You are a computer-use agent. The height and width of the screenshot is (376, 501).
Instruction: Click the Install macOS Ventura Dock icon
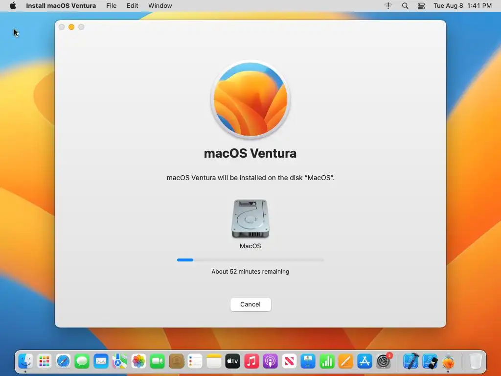pyautogui.click(x=449, y=362)
